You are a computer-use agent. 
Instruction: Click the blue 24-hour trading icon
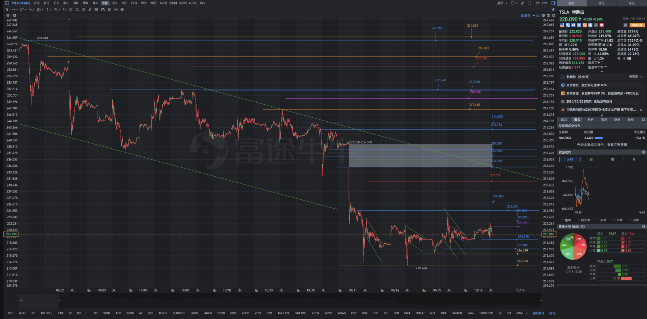click(573, 25)
